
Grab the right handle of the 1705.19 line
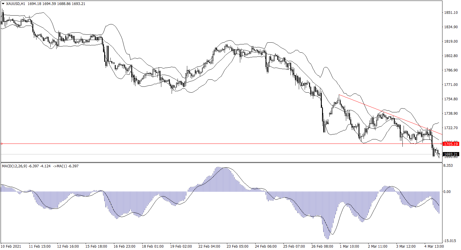point(441,144)
